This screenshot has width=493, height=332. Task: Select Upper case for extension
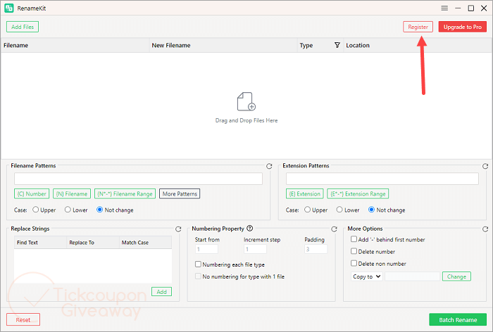coord(307,210)
